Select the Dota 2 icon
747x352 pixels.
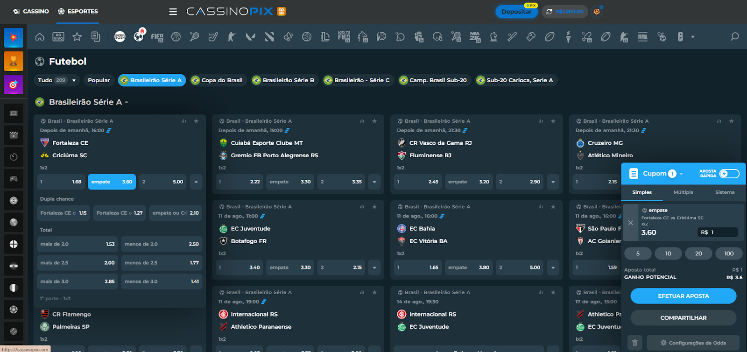pyautogui.click(x=269, y=37)
